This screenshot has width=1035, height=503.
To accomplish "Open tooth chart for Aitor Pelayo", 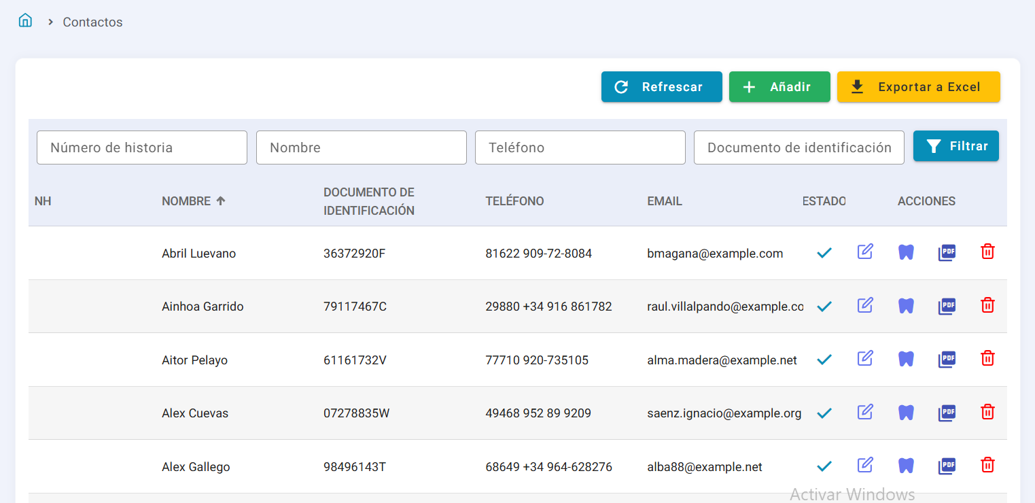I will click(906, 359).
